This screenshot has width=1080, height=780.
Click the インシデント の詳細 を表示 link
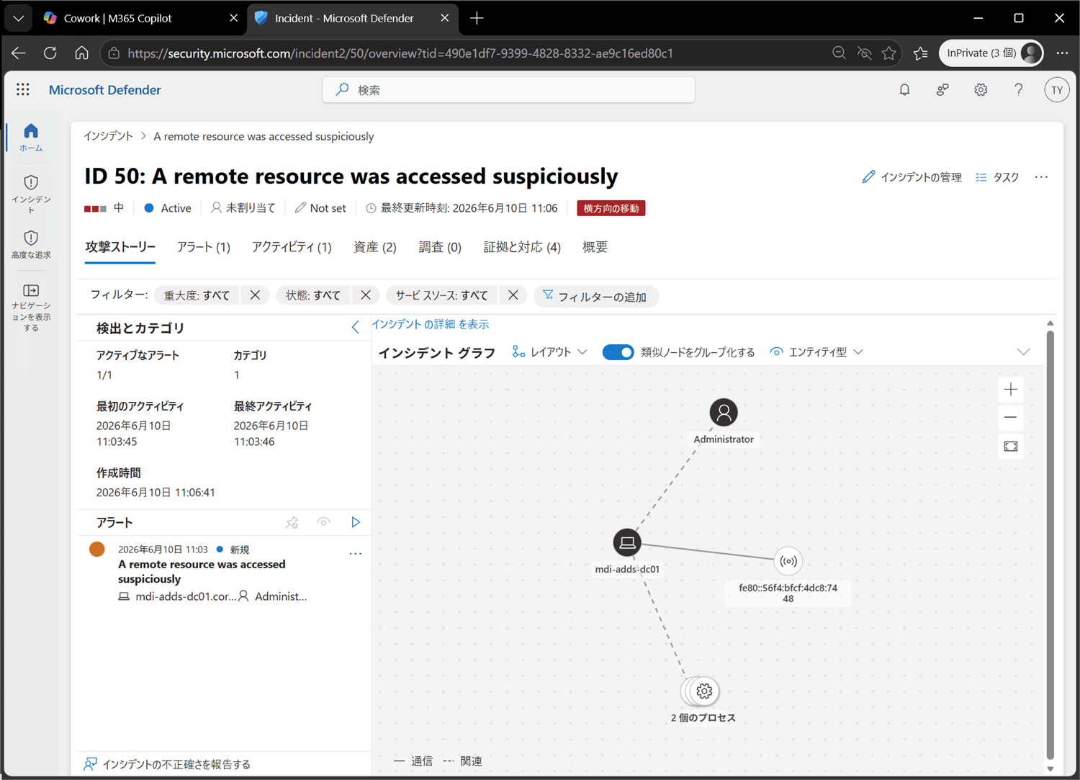pyautogui.click(x=431, y=324)
